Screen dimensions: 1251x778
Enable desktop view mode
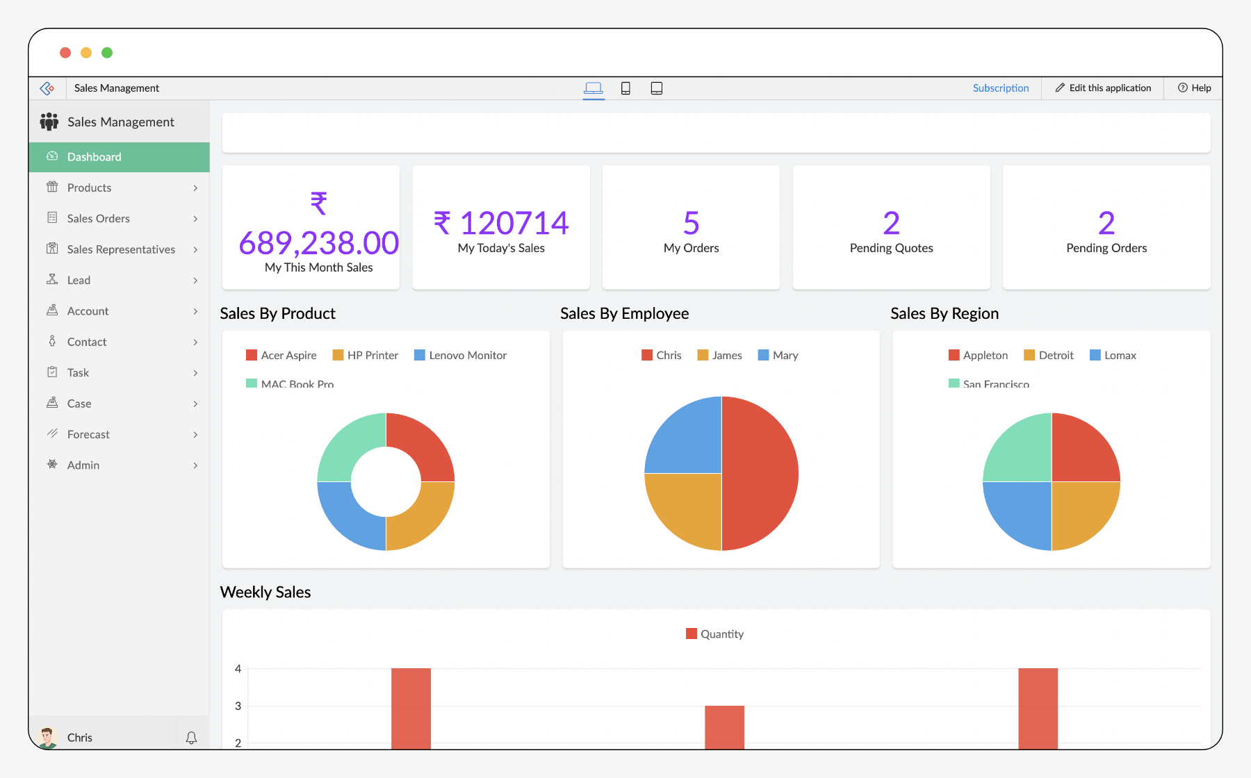click(x=593, y=88)
